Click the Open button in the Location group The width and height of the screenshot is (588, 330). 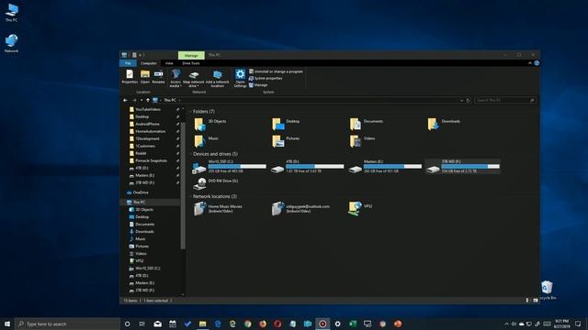tap(145, 76)
